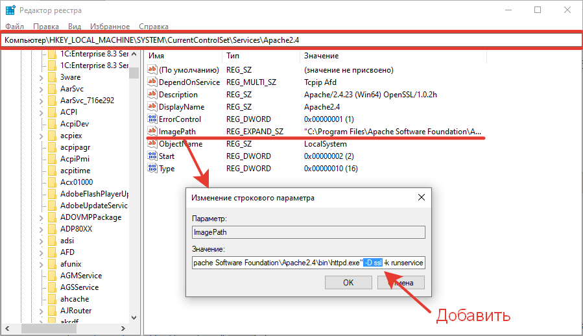The height and width of the screenshot is (336, 583).
Task: Click the Registry Editor app icon in title bar
Action: coord(11,10)
